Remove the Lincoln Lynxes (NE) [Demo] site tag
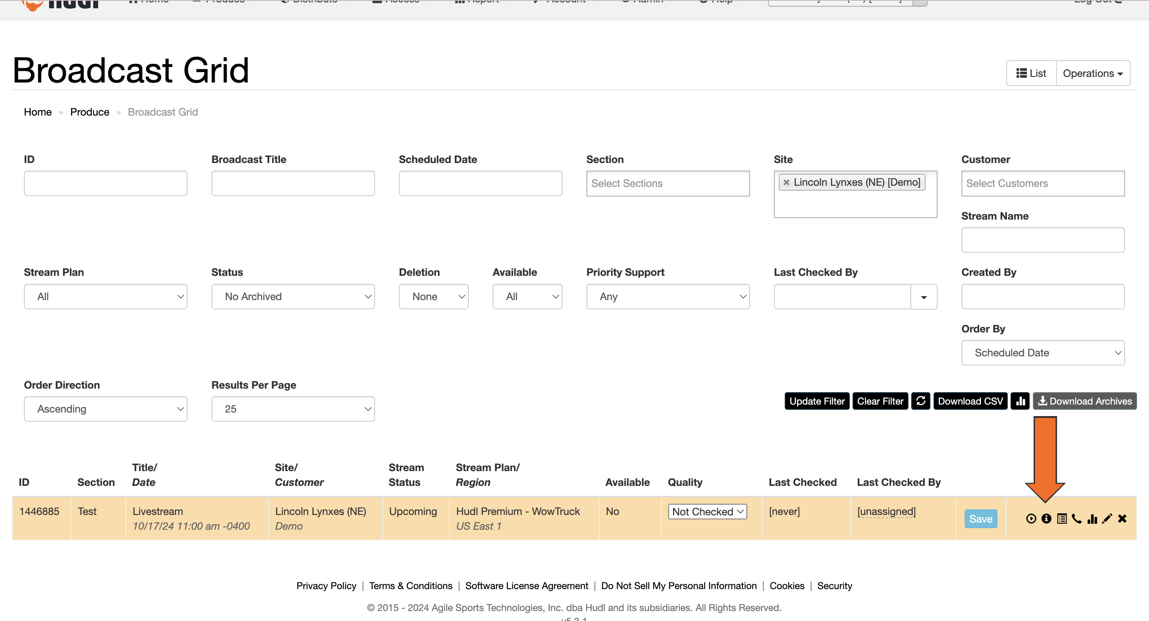The image size is (1149, 621). point(786,182)
